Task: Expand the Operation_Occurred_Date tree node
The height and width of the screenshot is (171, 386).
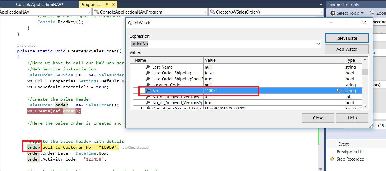Action: [x=142, y=108]
